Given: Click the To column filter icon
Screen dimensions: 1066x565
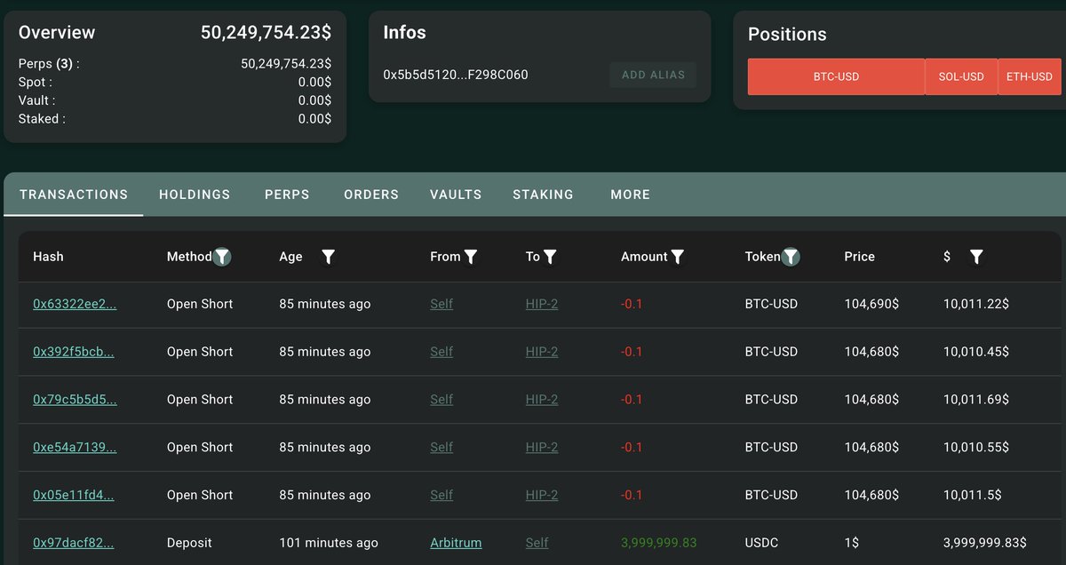Looking at the screenshot, I should (x=550, y=257).
